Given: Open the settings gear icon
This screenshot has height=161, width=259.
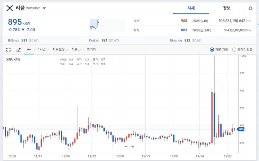Looking at the screenshot, I should tap(250, 8).
